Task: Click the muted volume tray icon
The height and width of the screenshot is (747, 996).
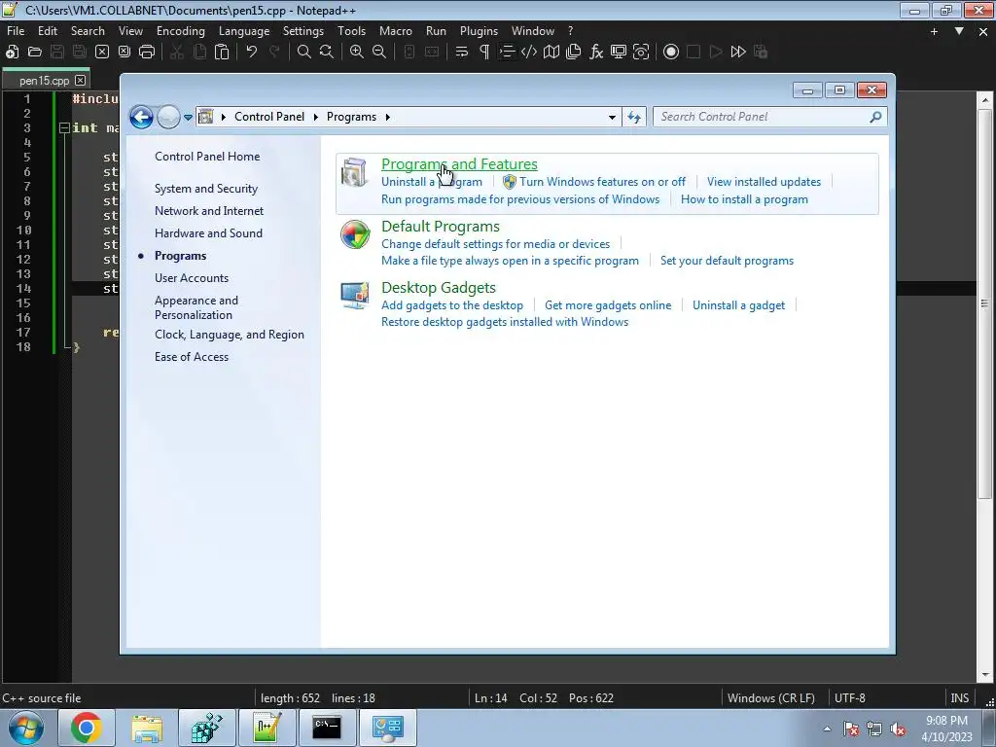Action: pyautogui.click(x=898, y=729)
